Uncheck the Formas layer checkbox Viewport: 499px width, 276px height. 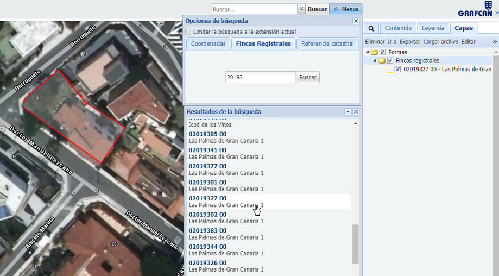coord(382,52)
